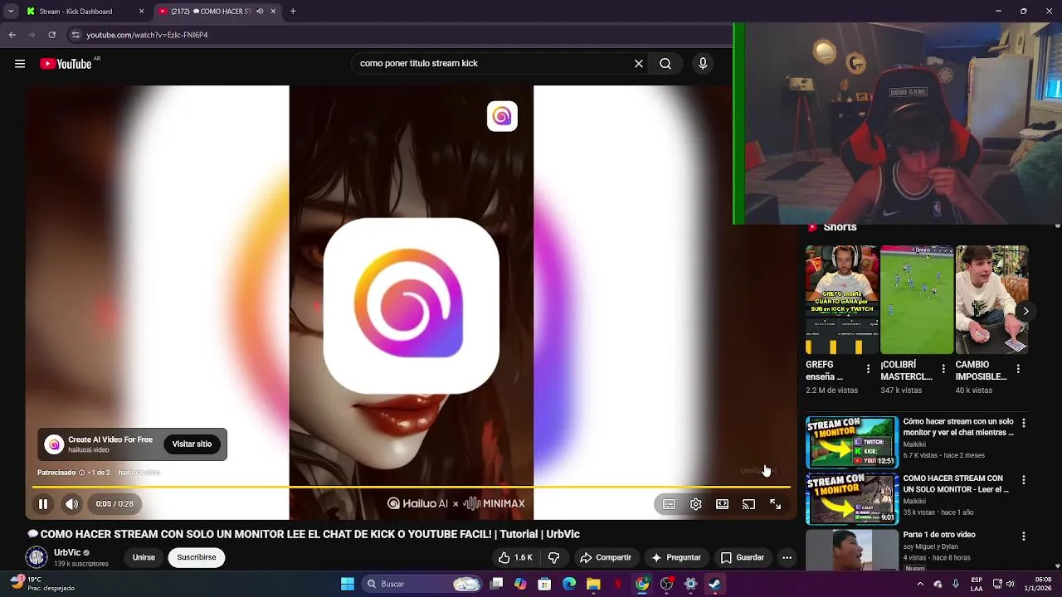
Task: Click the Hailuo logo on the ad overlay
Action: 502,116
